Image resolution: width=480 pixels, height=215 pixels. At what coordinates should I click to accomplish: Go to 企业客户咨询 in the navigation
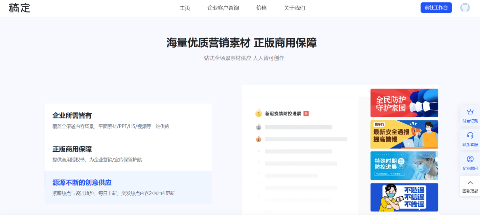coord(223,8)
